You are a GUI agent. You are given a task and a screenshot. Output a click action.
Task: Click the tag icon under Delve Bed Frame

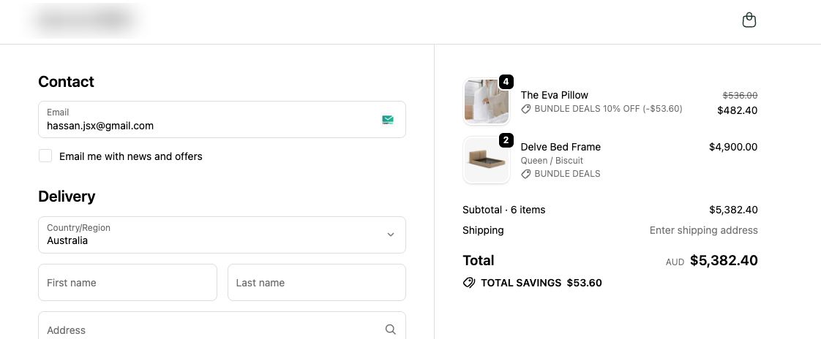coord(525,174)
